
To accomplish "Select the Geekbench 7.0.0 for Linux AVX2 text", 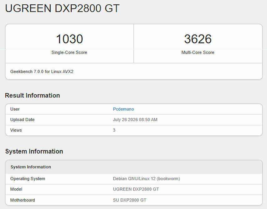I will [42, 71].
